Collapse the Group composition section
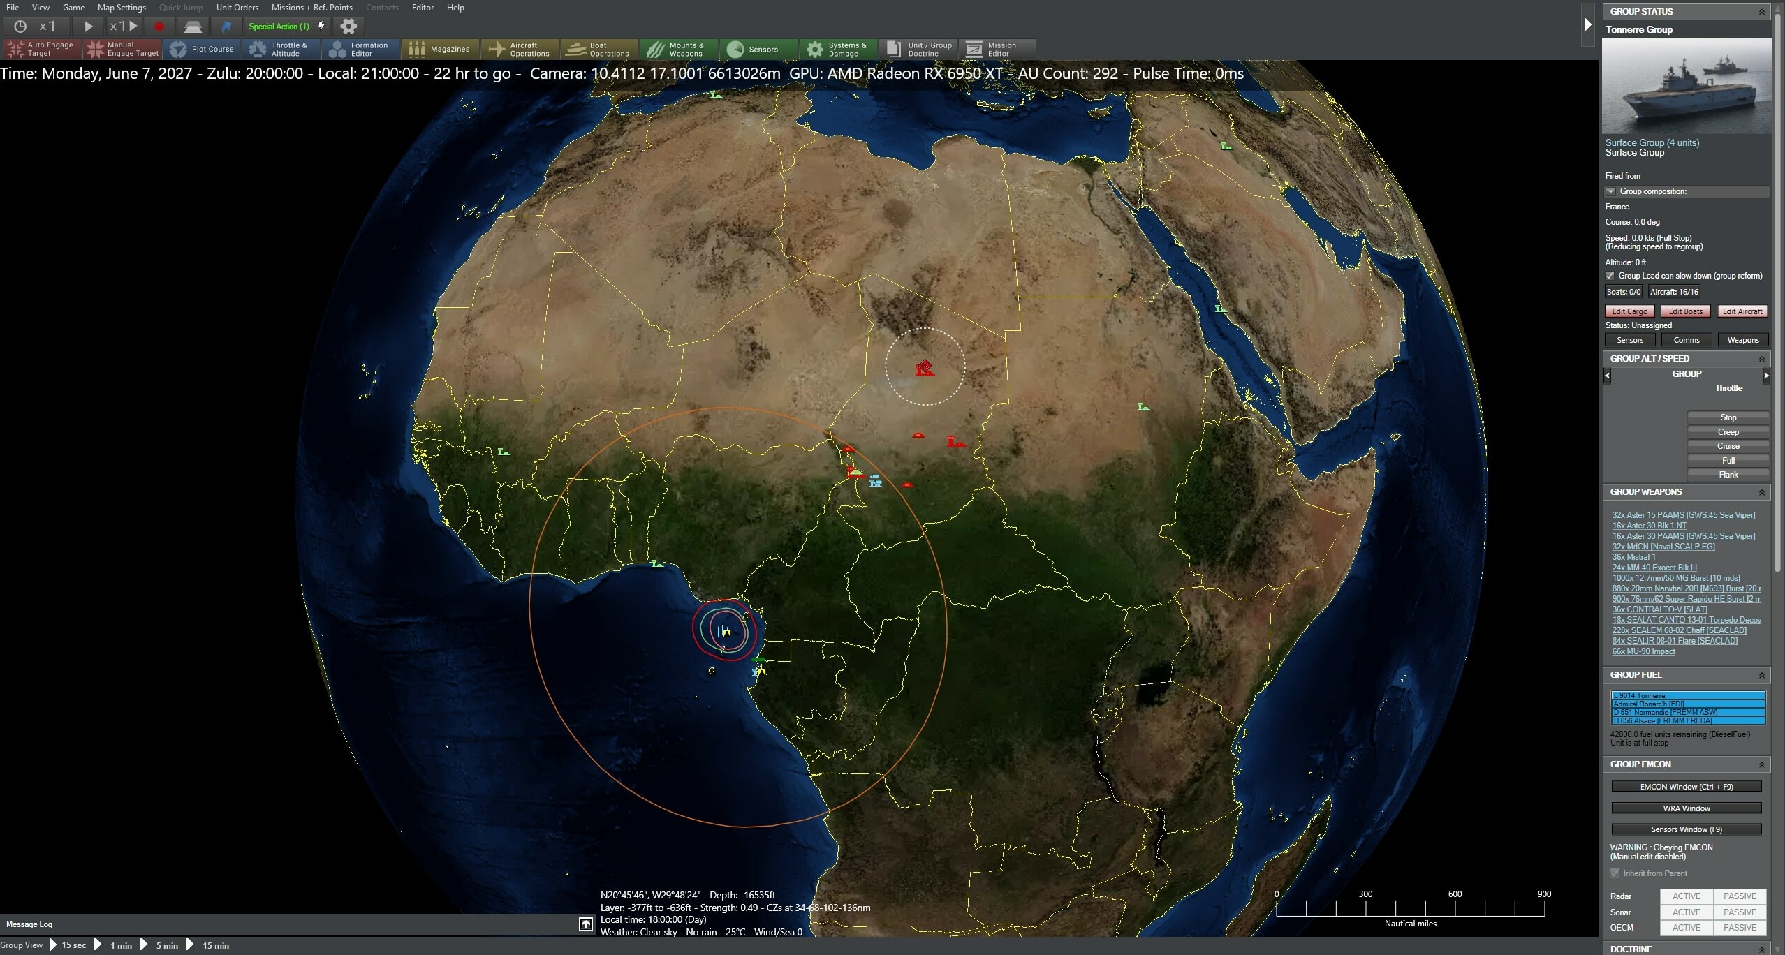1785x955 pixels. pos(1610,191)
